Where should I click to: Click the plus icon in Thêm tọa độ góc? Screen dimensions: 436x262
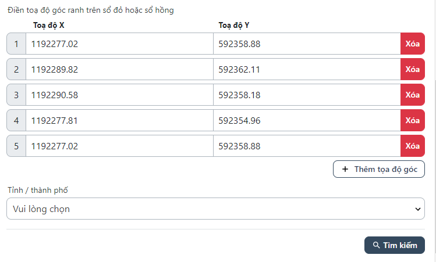pyautogui.click(x=345, y=169)
